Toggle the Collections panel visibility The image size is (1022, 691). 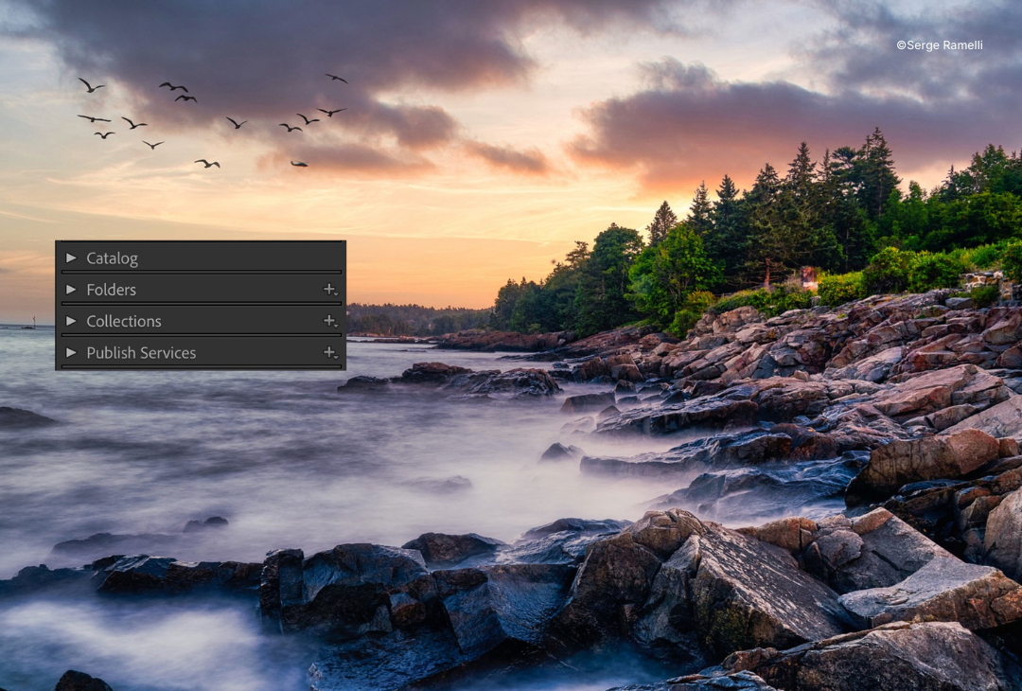(73, 321)
